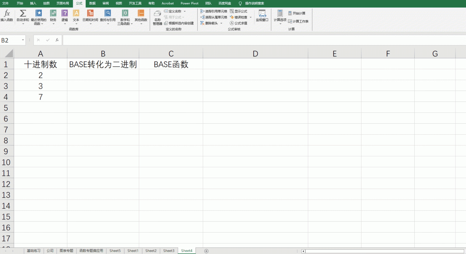Add a new sheet with plus button
Image resolution: width=466 pixels, height=254 pixels.
point(206,251)
